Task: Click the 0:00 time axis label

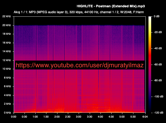Action: click(14, 117)
